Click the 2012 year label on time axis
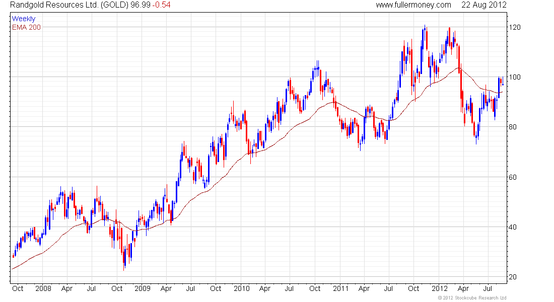The height and width of the screenshot is (302, 554). click(440, 288)
